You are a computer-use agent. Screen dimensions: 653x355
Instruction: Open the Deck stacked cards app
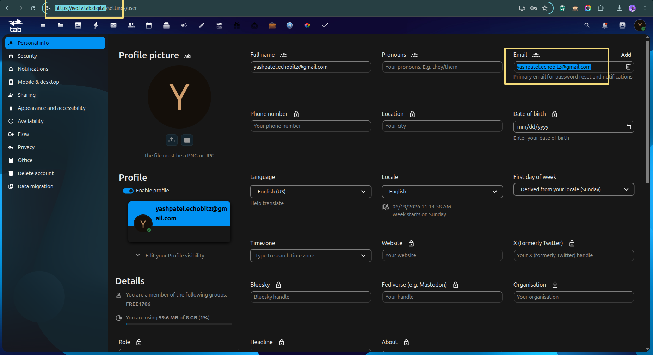point(166,25)
